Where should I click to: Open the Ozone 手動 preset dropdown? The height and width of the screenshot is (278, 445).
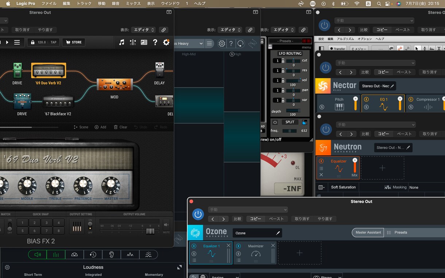(248, 210)
